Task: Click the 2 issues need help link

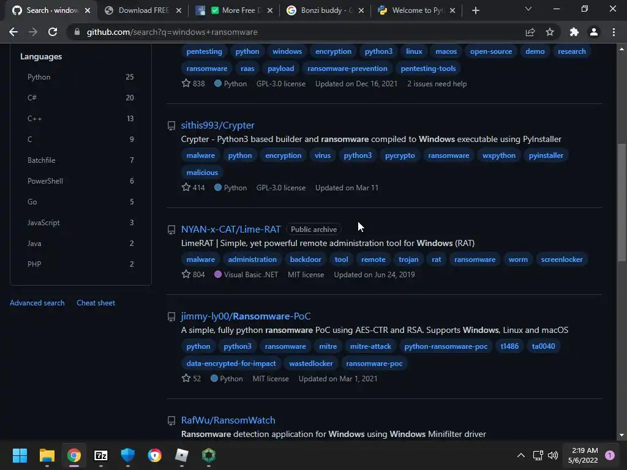Action: click(x=437, y=83)
